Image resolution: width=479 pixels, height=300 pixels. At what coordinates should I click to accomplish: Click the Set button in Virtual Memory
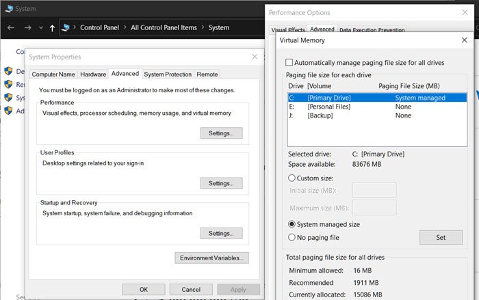tap(440, 237)
